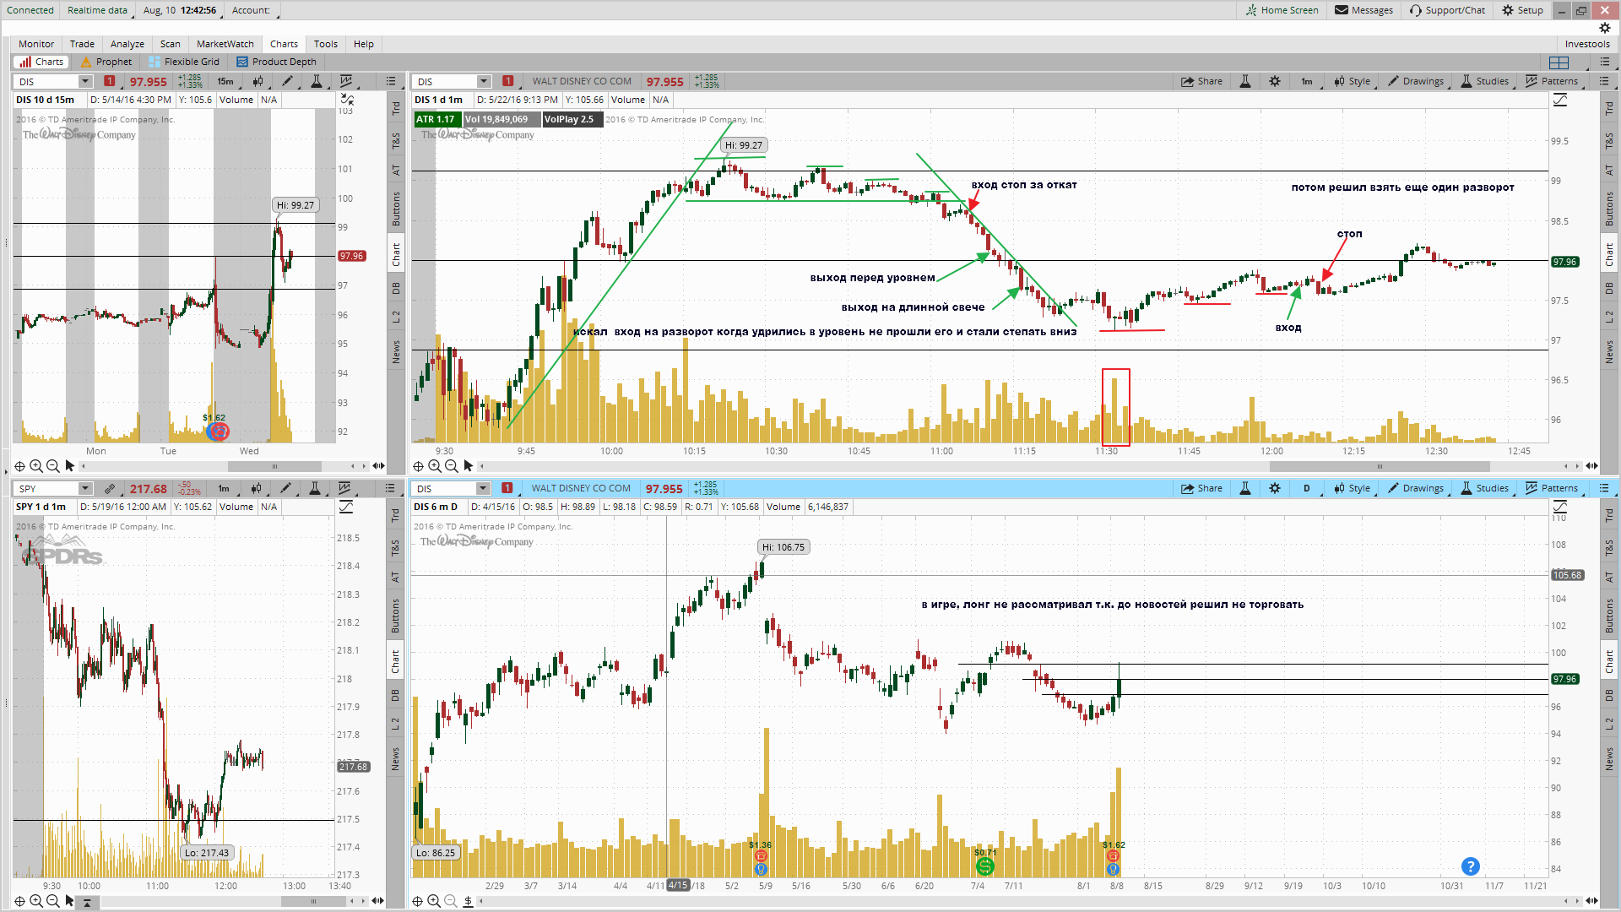This screenshot has width=1621, height=912.
Task: Open Style menu on top-right chart
Action: (x=1352, y=82)
